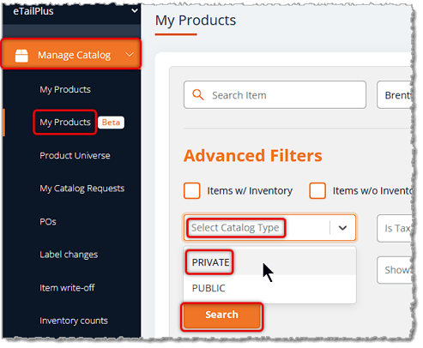Click the My Products page heading
The image size is (423, 348).
click(x=196, y=21)
